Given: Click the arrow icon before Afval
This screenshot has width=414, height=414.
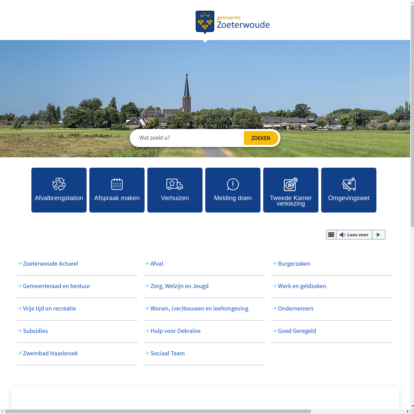Looking at the screenshot, I should [147, 264].
